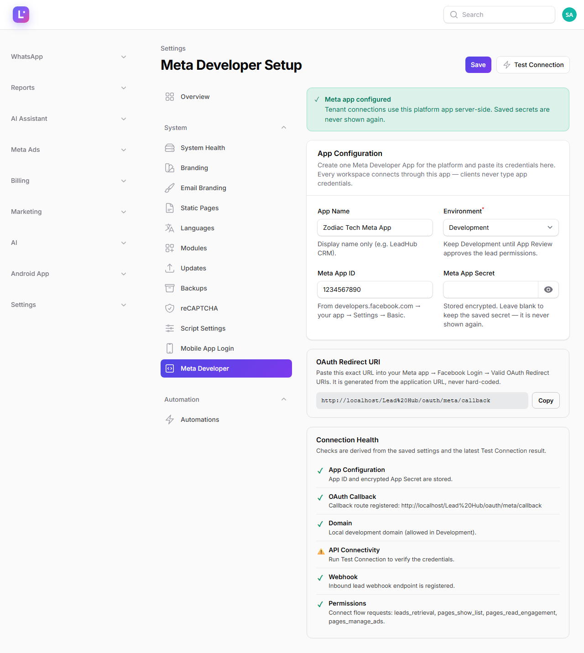Click the App Name input field
584x653 pixels.
pos(375,228)
